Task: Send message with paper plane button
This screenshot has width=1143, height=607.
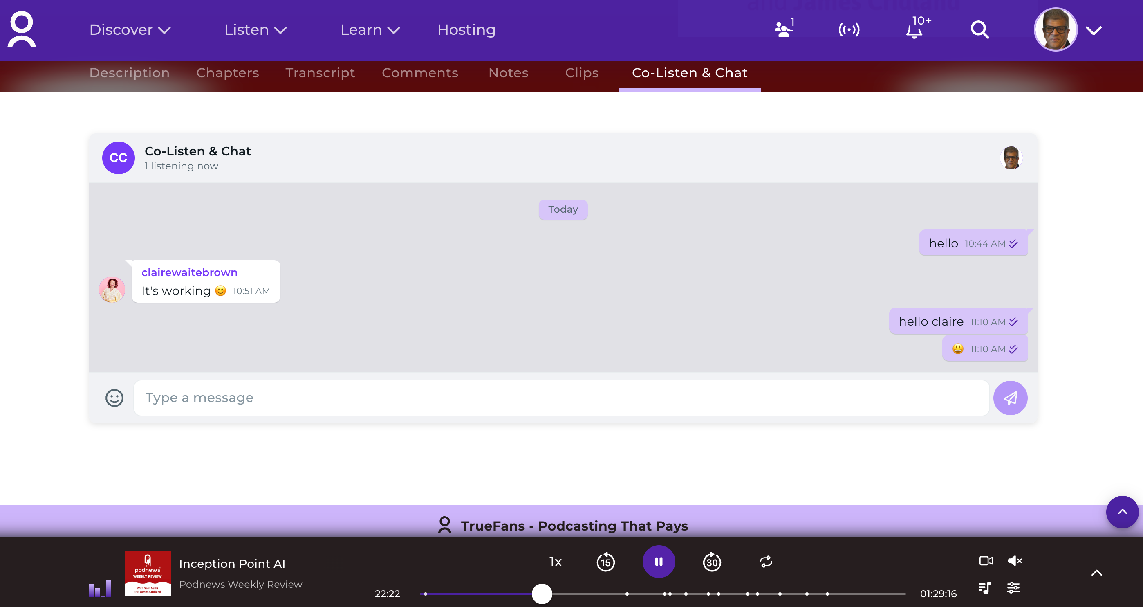Action: 1010,398
